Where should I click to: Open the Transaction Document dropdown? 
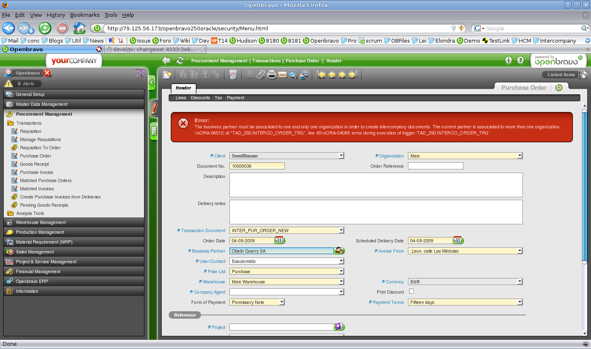point(341,230)
